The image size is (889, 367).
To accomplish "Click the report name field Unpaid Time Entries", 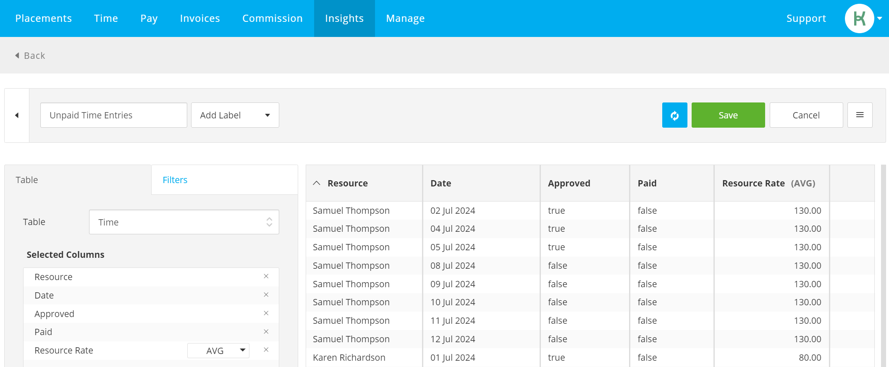I will [113, 115].
